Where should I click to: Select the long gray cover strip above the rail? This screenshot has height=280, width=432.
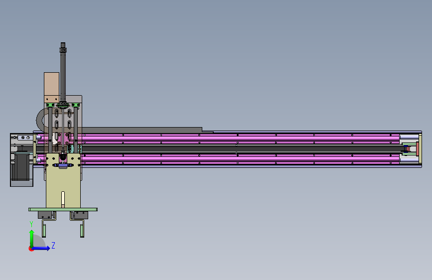tap(142, 130)
